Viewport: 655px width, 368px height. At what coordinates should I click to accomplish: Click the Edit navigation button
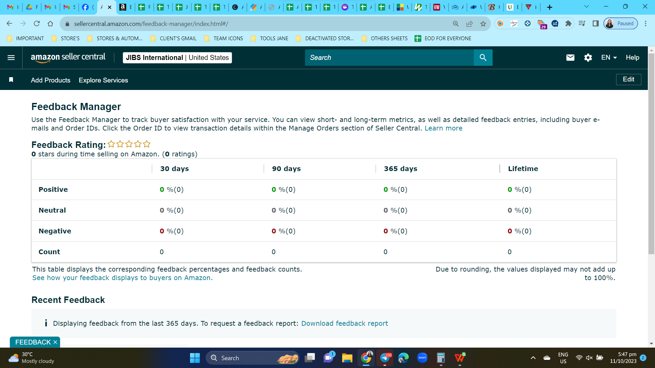628,79
